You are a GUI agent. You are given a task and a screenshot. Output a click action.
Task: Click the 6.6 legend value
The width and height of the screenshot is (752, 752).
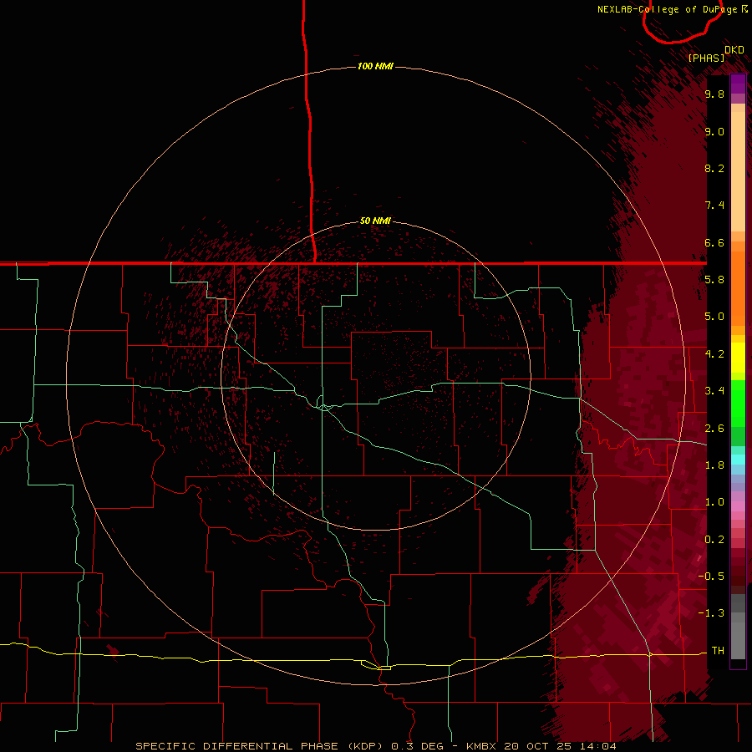(x=714, y=242)
